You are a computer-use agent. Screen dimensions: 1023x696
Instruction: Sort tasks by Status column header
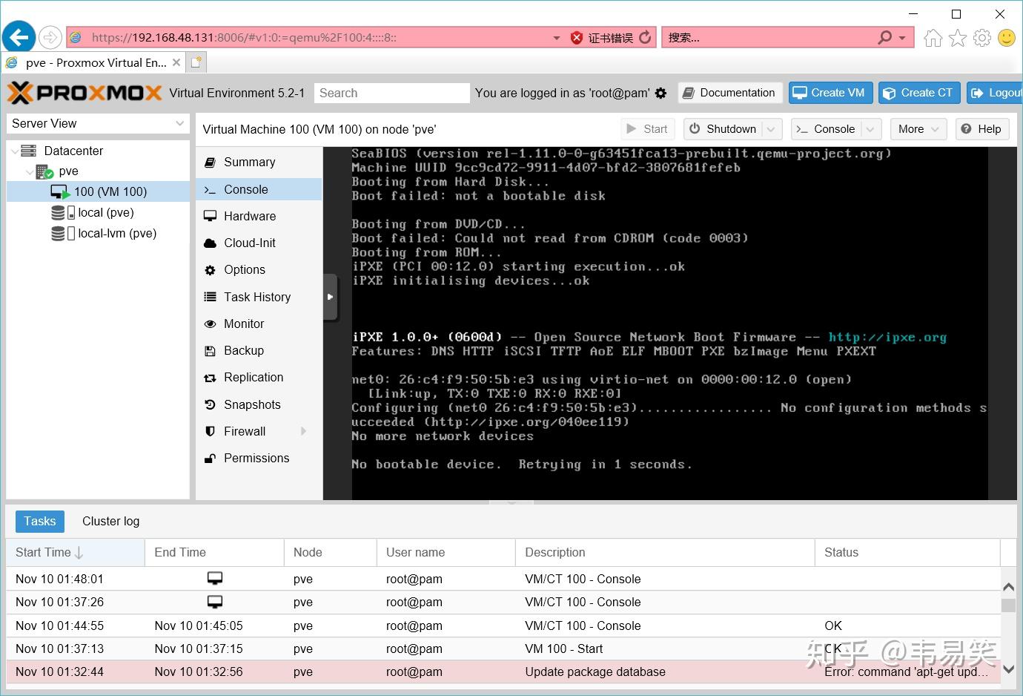click(907, 552)
